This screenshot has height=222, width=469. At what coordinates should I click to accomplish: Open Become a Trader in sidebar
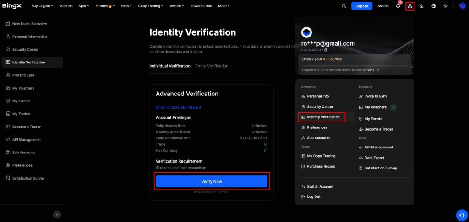[x=33, y=127]
